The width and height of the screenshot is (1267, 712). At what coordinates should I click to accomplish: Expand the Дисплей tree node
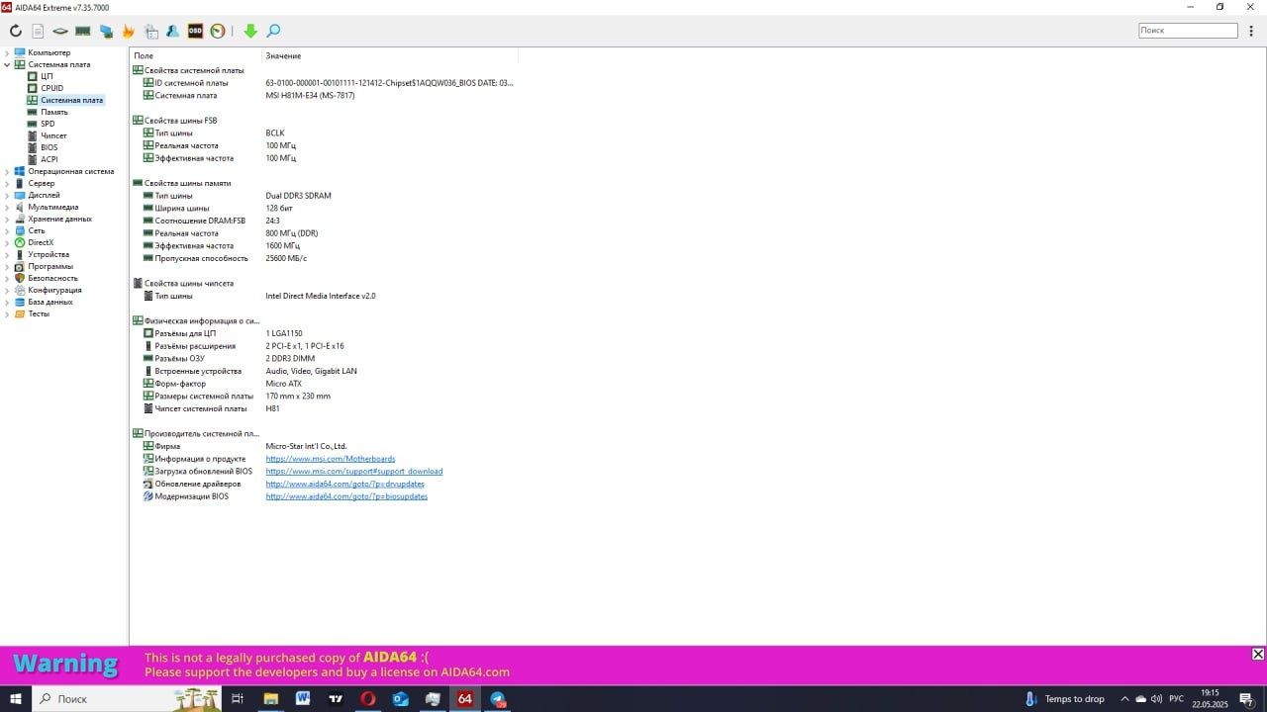7,195
